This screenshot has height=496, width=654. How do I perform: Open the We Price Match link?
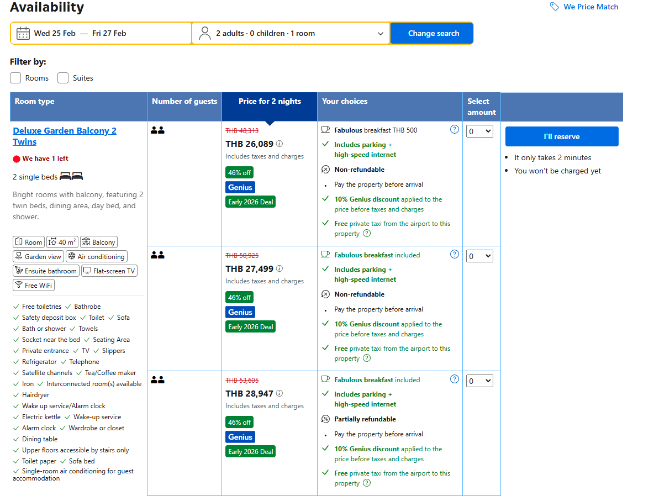[590, 7]
